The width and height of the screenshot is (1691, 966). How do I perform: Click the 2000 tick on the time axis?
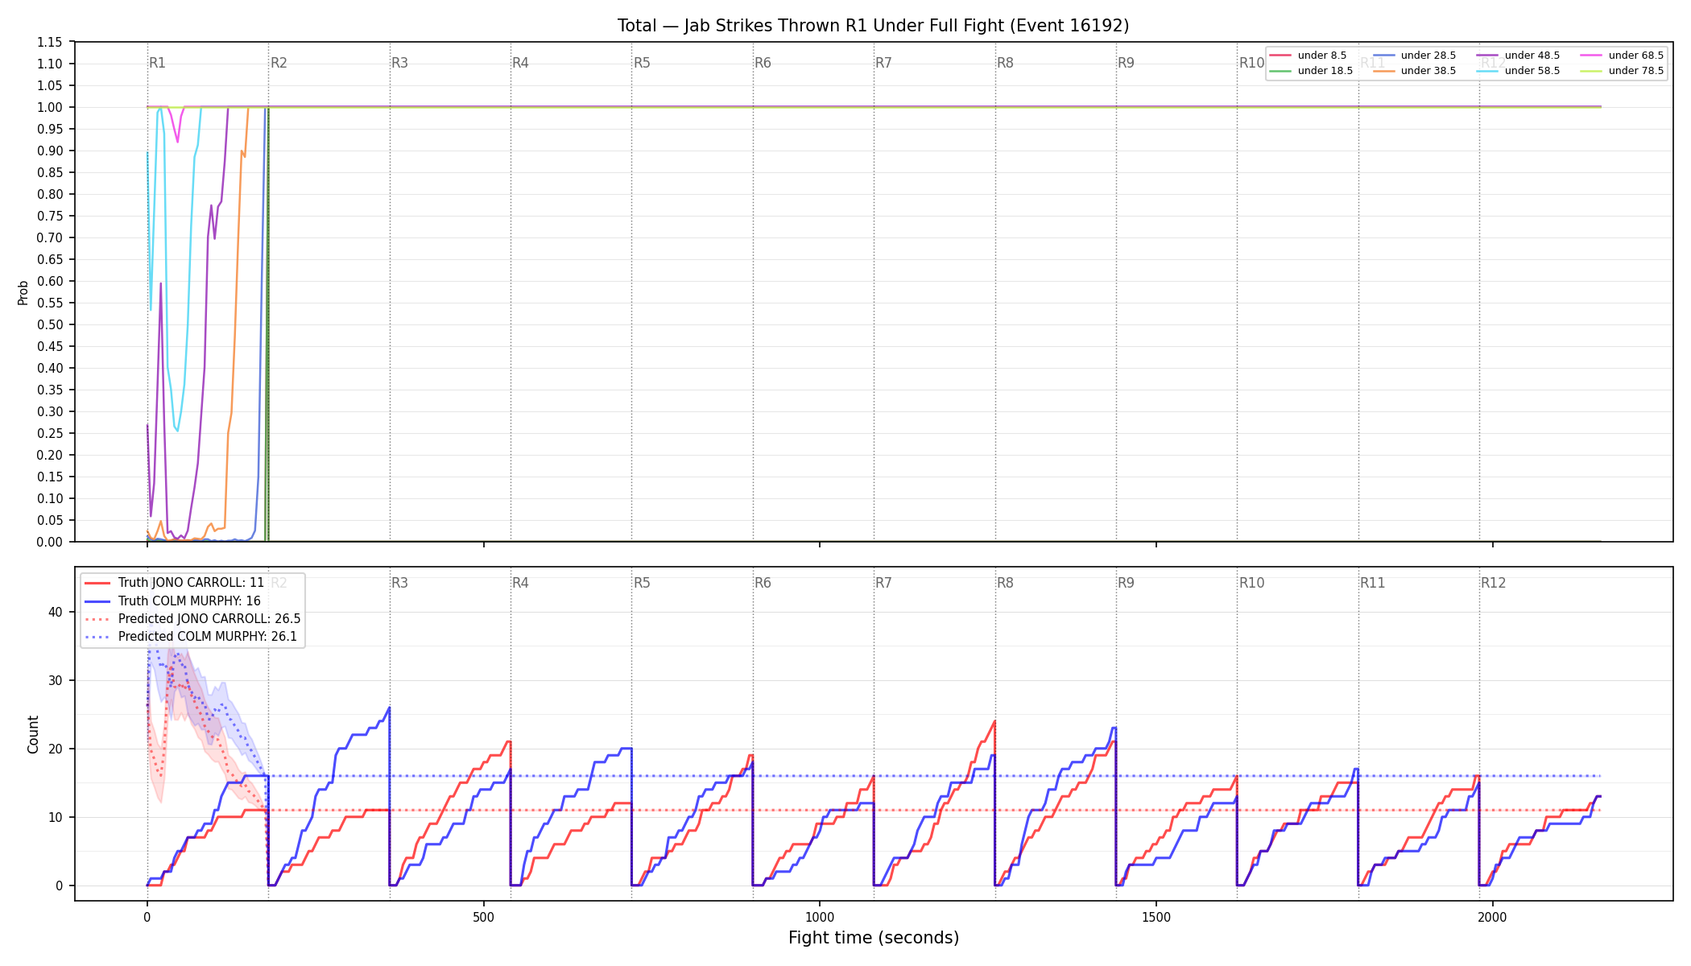(1493, 917)
